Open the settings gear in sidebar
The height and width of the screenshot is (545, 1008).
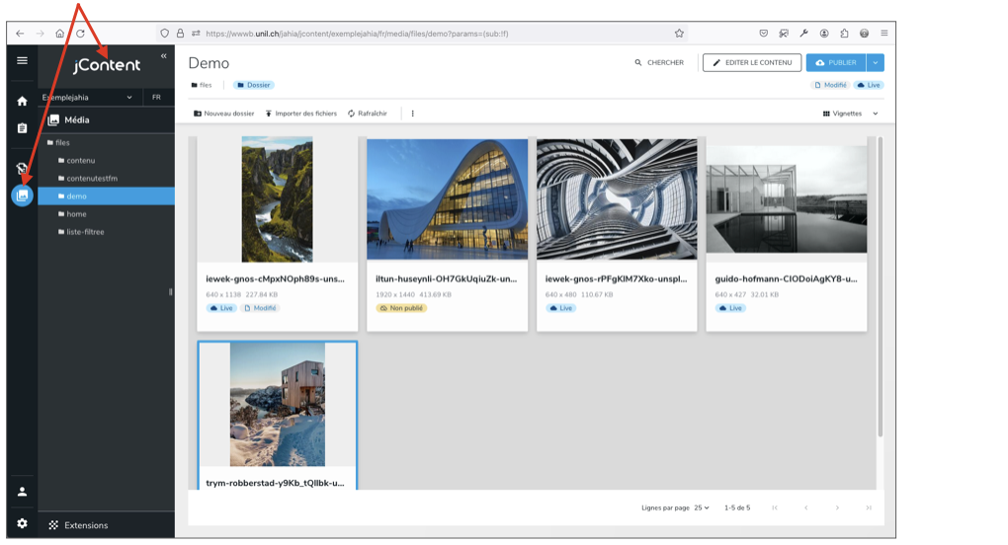coord(22,523)
